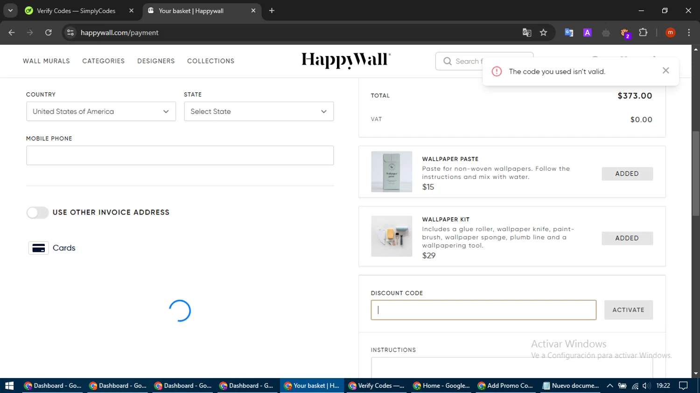
Task: Open the Windows notification center icon
Action: [x=683, y=386]
